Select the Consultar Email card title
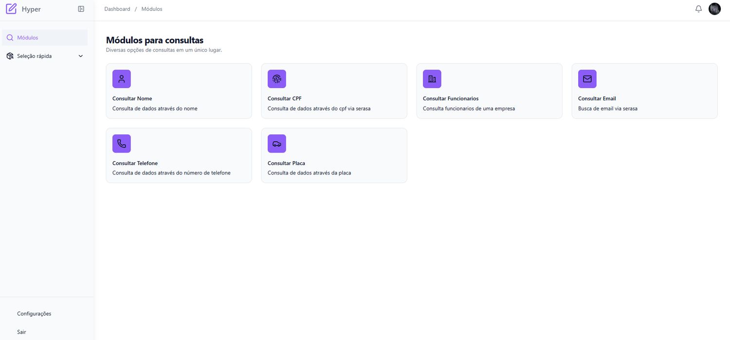The width and height of the screenshot is (730, 340). tap(597, 98)
